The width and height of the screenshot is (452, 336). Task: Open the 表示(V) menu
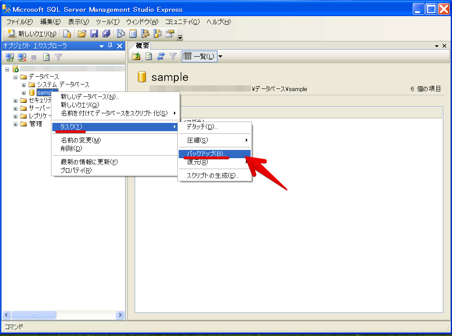(x=78, y=22)
